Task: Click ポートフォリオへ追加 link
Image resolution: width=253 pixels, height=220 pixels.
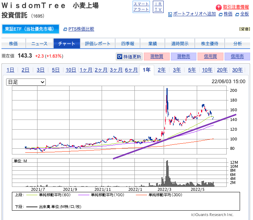Action: point(194,14)
